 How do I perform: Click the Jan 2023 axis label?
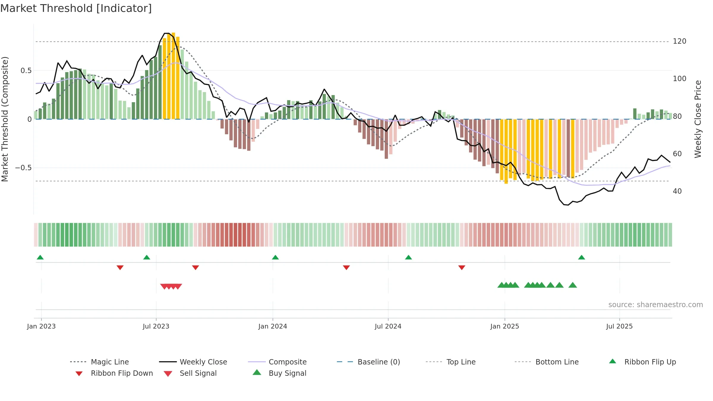tap(41, 326)
